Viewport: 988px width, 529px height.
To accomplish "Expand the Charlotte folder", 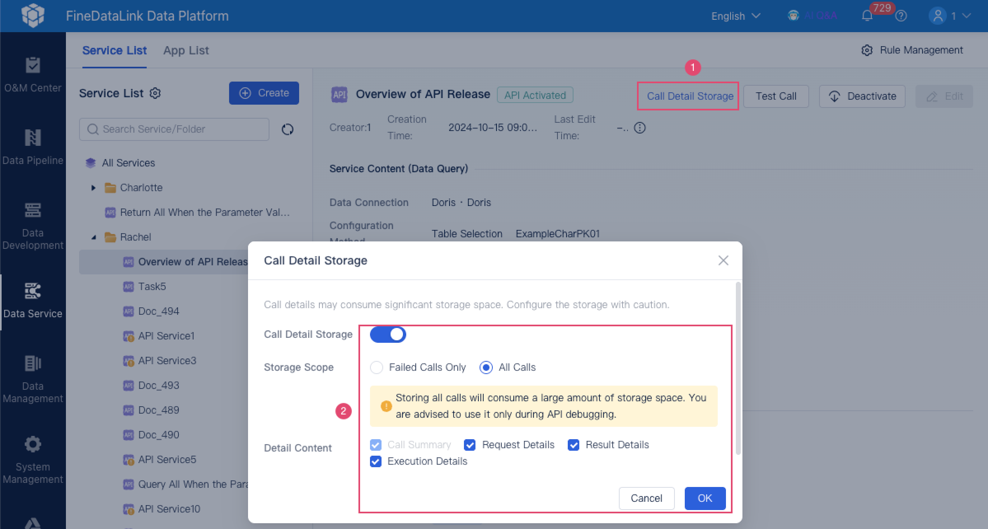I will [x=93, y=188].
